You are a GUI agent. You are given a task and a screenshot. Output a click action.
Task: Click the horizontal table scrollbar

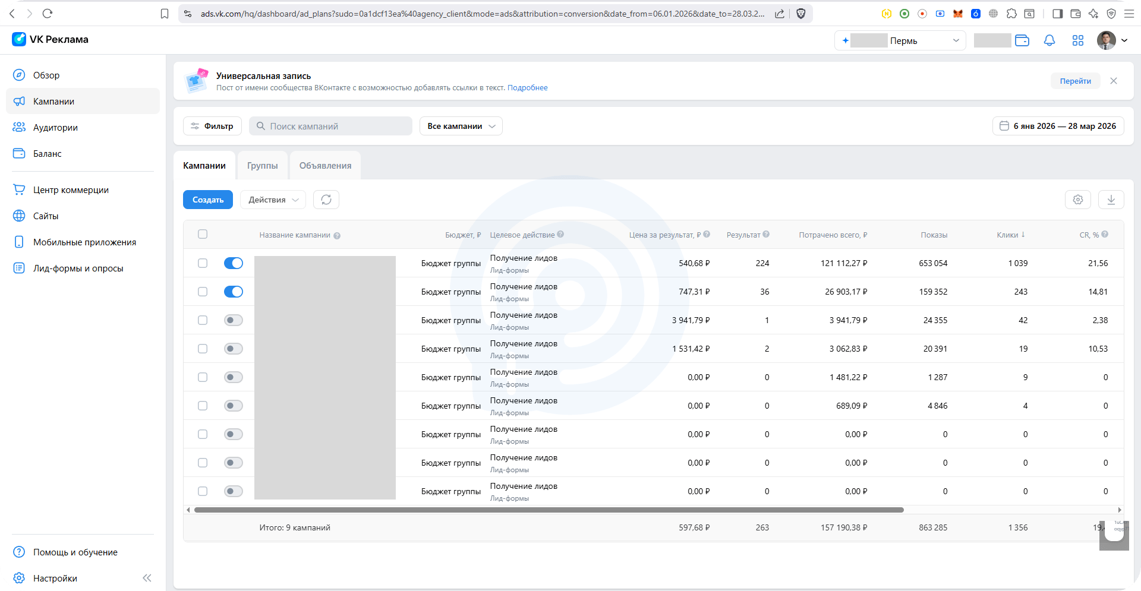click(549, 510)
